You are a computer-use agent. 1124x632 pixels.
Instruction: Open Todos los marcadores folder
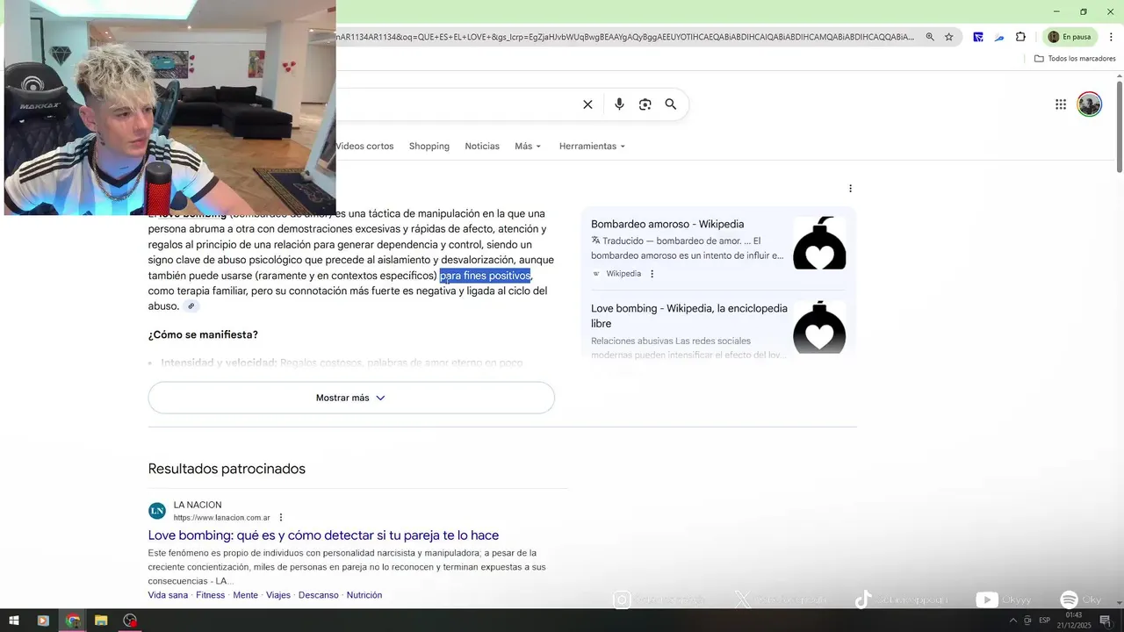click(x=1075, y=59)
